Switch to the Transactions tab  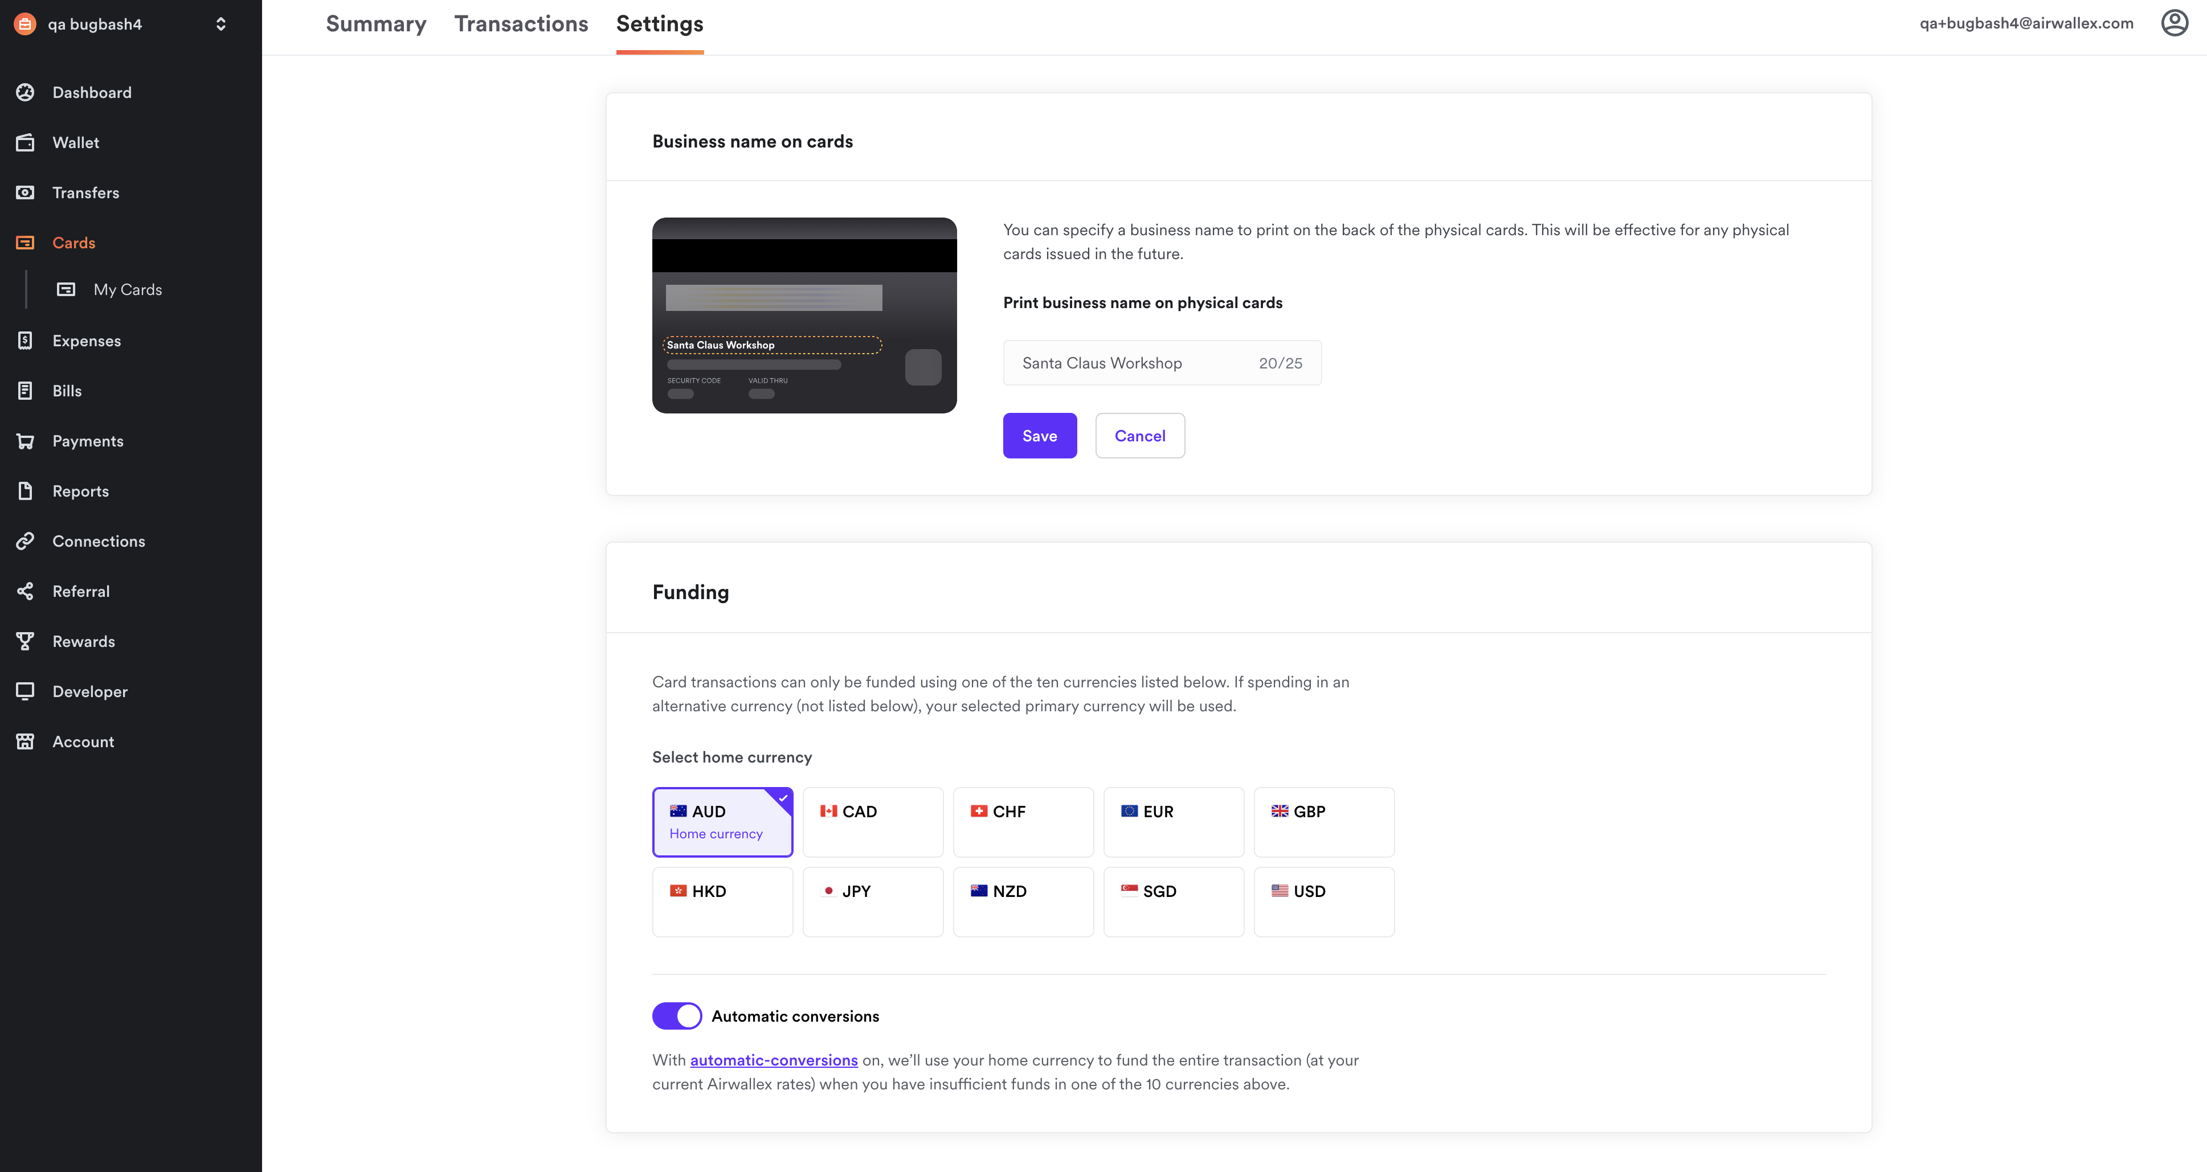[x=521, y=24]
